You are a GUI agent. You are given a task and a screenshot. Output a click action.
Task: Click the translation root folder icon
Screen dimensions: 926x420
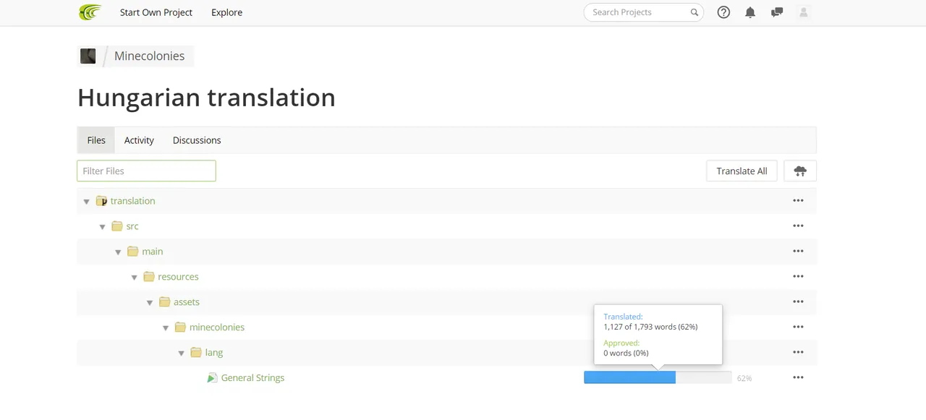click(101, 201)
